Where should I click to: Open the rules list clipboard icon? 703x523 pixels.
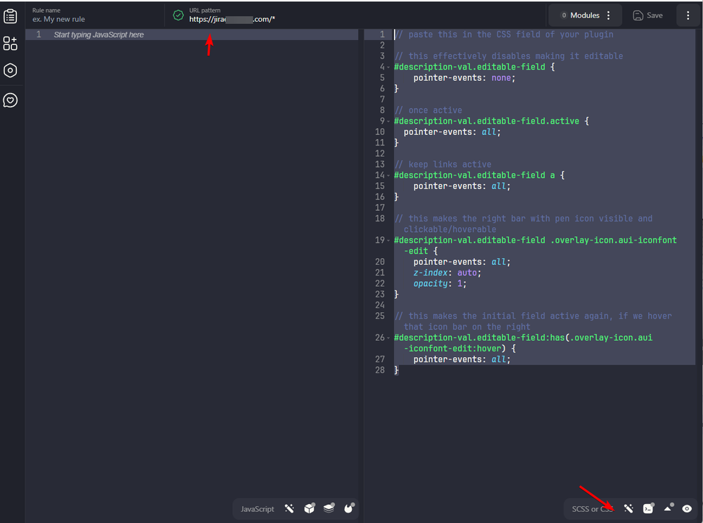(11, 16)
